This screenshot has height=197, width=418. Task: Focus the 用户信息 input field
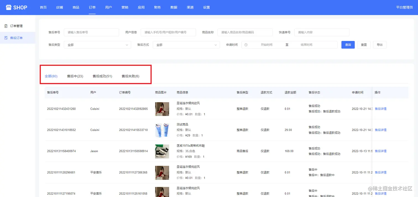coord(168,32)
